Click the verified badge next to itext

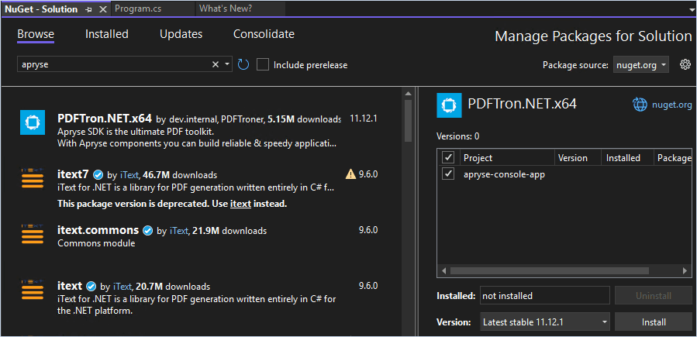[x=91, y=286]
